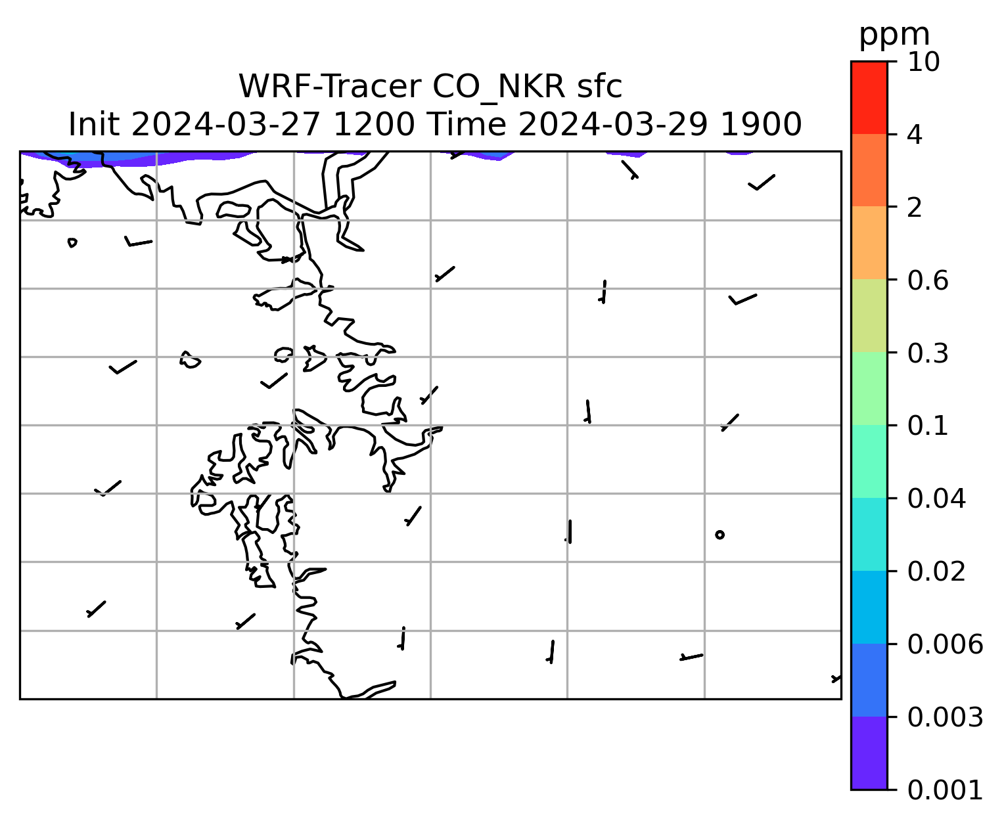Pick the light orange 0.6–2 ppm colorbar segment
Screen dimensions: 1004x825
[869, 243]
